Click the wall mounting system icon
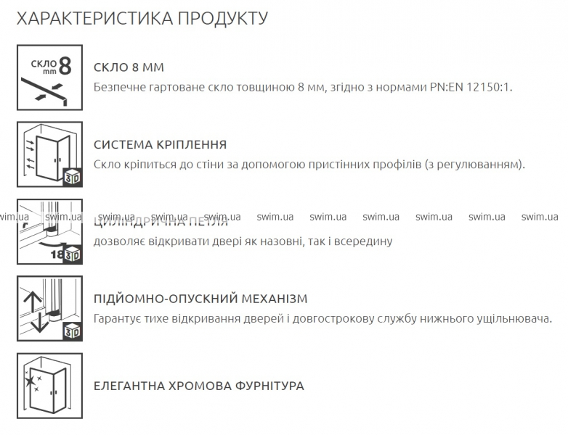568x435 pixels. [x=49, y=154]
